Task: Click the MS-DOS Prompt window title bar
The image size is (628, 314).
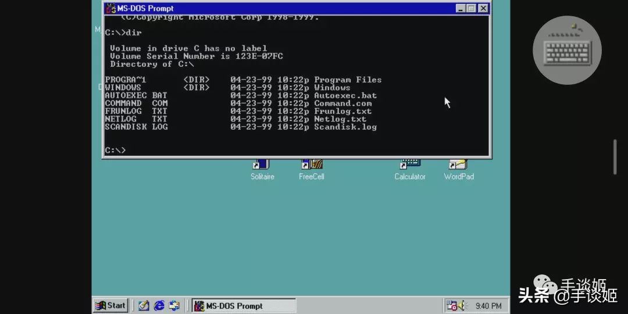Action: pos(297,8)
